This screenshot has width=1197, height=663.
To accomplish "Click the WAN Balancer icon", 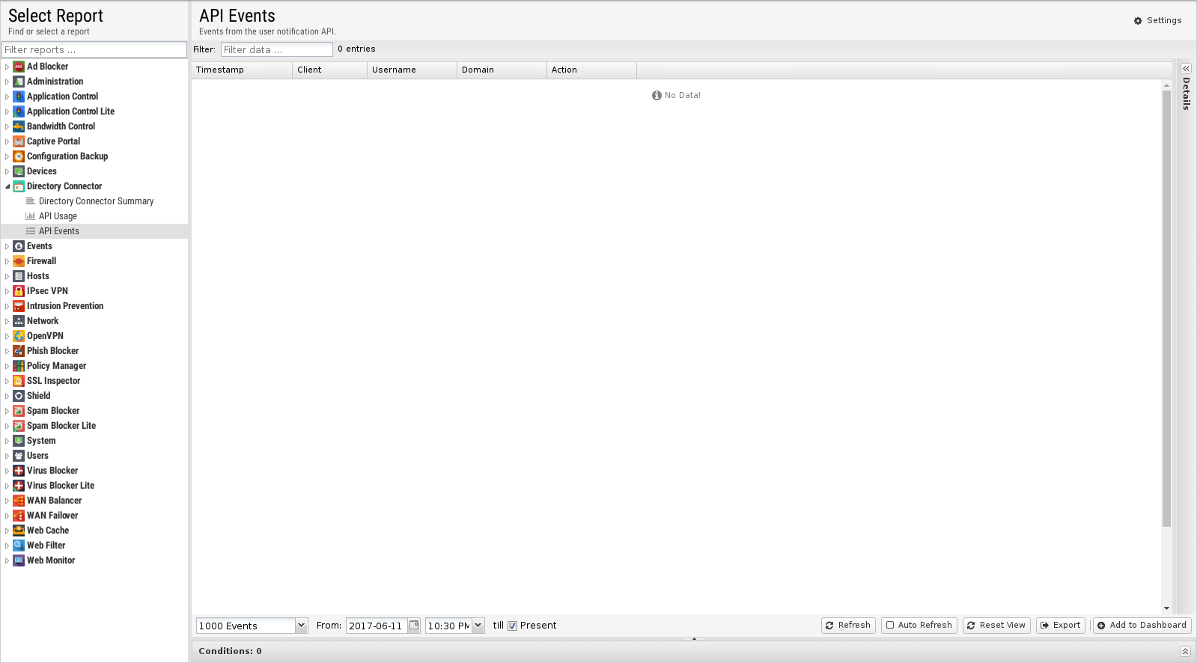I will (x=19, y=501).
